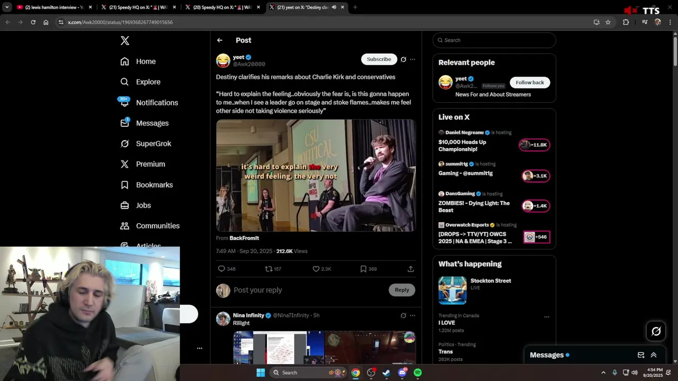
Task: Open Spotify from the taskbar
Action: pyautogui.click(x=417, y=373)
